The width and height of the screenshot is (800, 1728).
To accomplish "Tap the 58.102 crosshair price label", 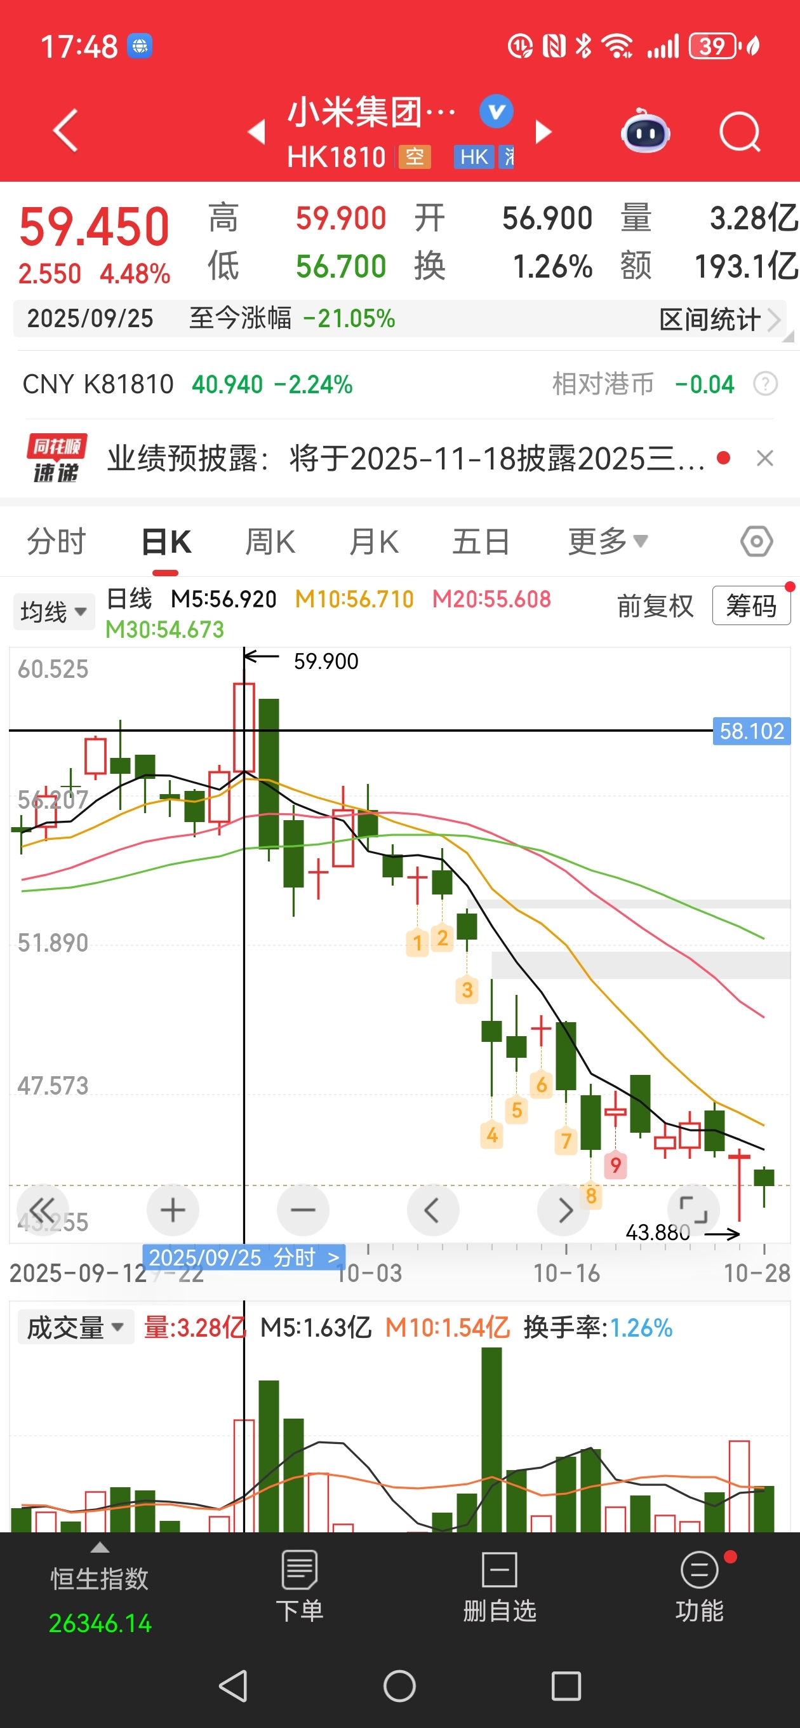I will (751, 731).
